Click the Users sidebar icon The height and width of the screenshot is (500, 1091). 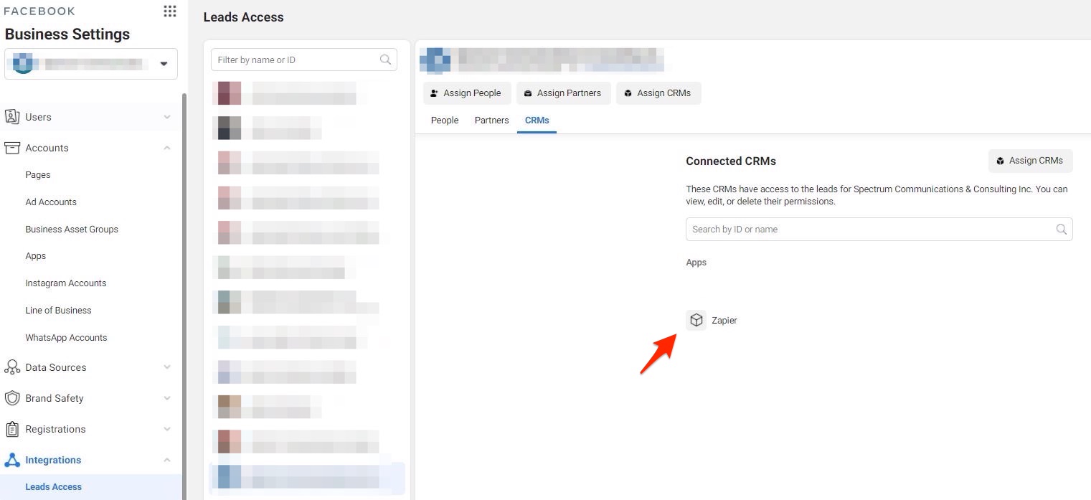12,117
